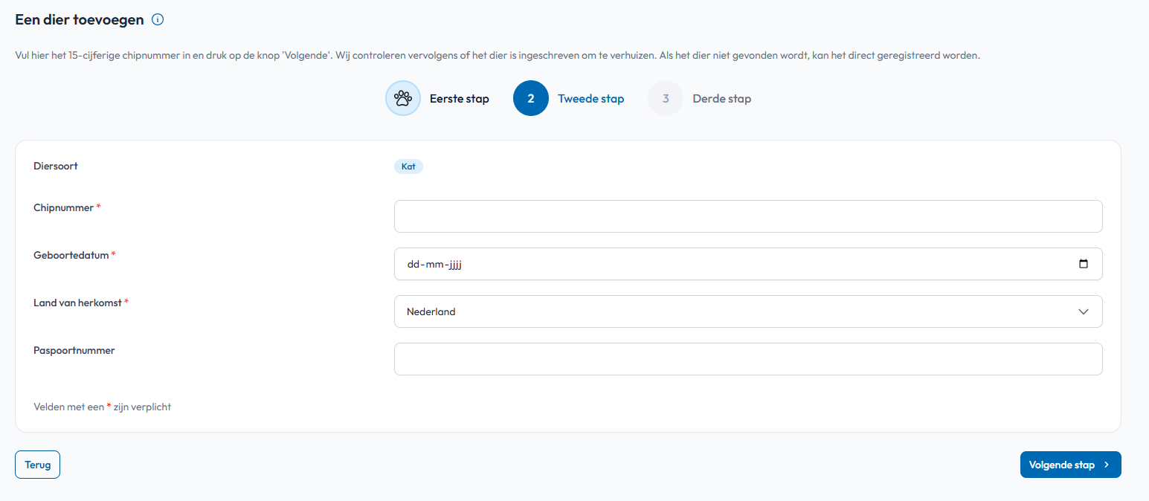Click the 'jjjj' year segment in Geboortedatum

pos(455,265)
